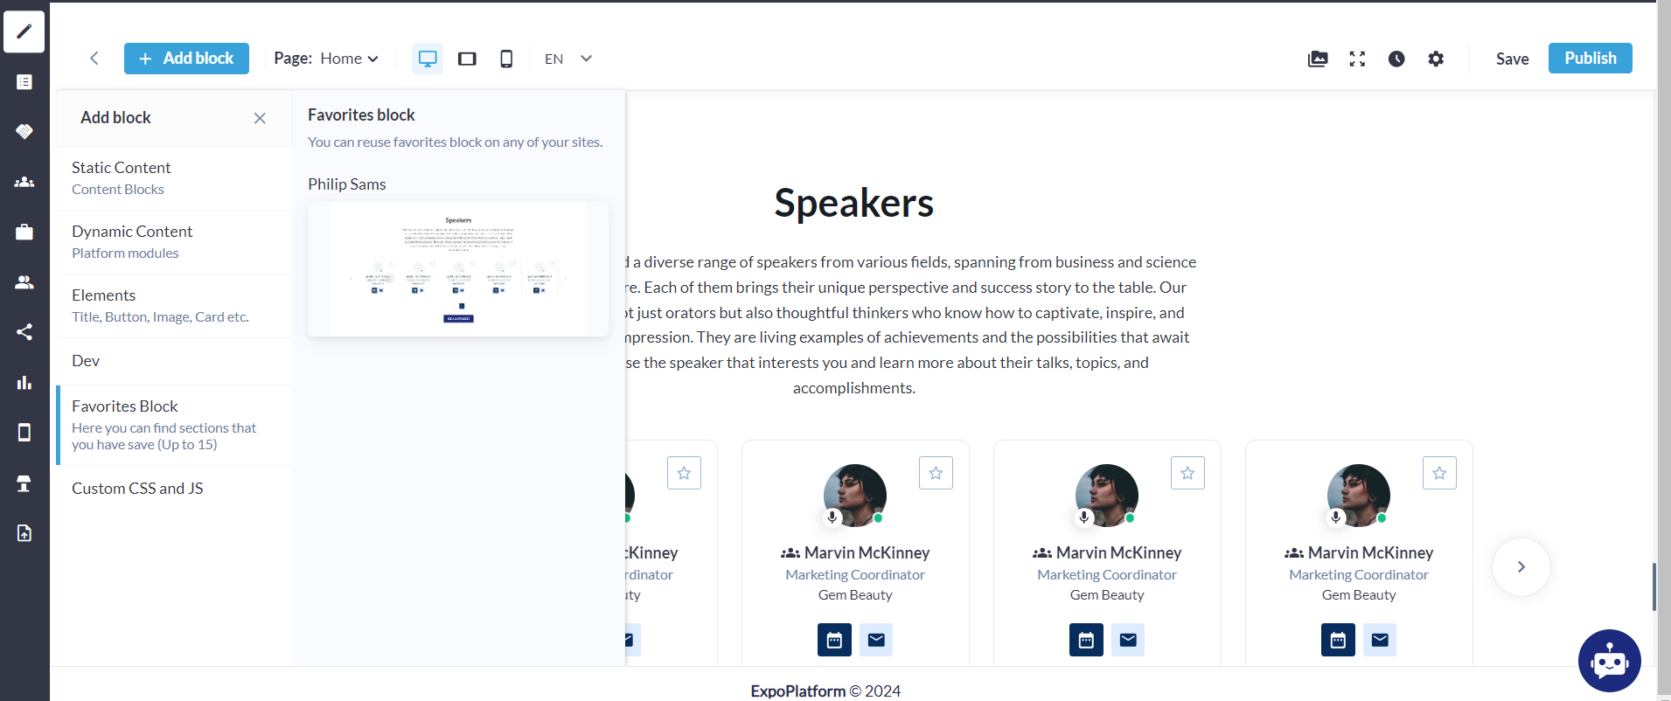Open the list/content icon in left sidebar
The height and width of the screenshot is (701, 1671).
(x=24, y=82)
